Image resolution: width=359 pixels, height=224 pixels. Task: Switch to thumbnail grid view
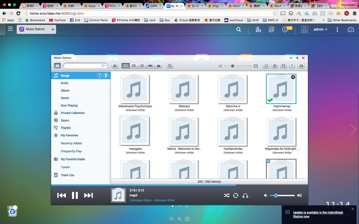click(x=126, y=66)
